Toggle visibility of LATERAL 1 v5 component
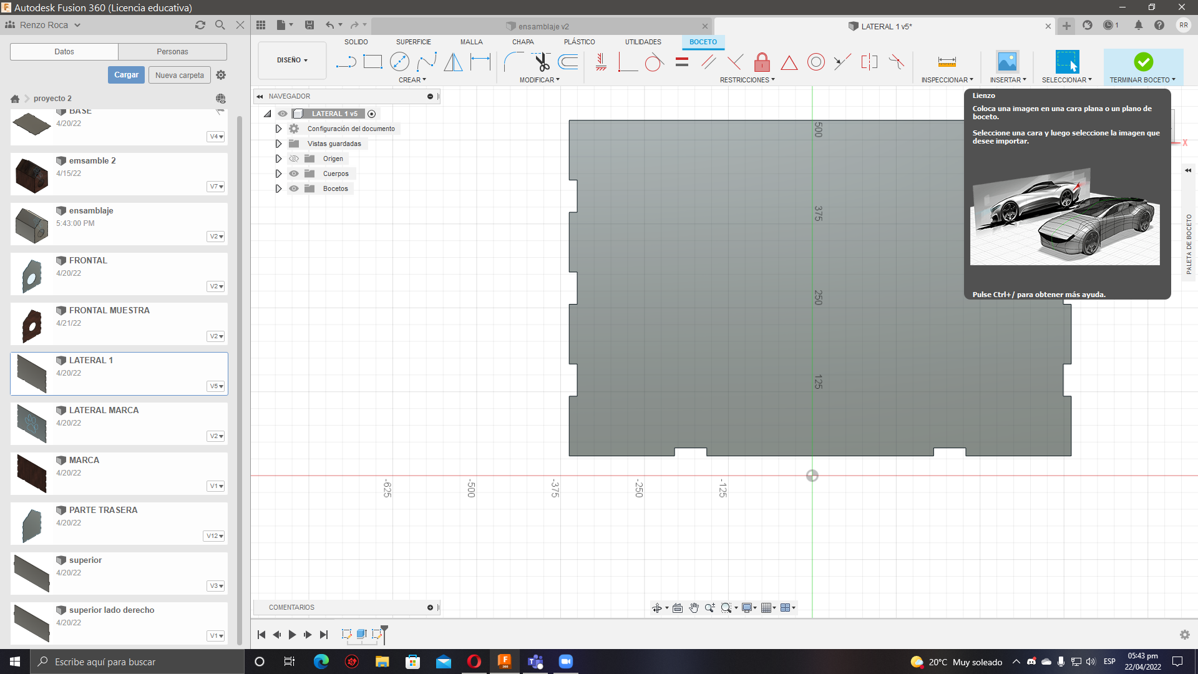 [x=283, y=114]
